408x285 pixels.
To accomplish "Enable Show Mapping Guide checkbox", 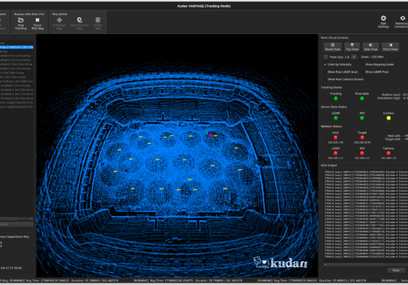I will click(362, 64).
